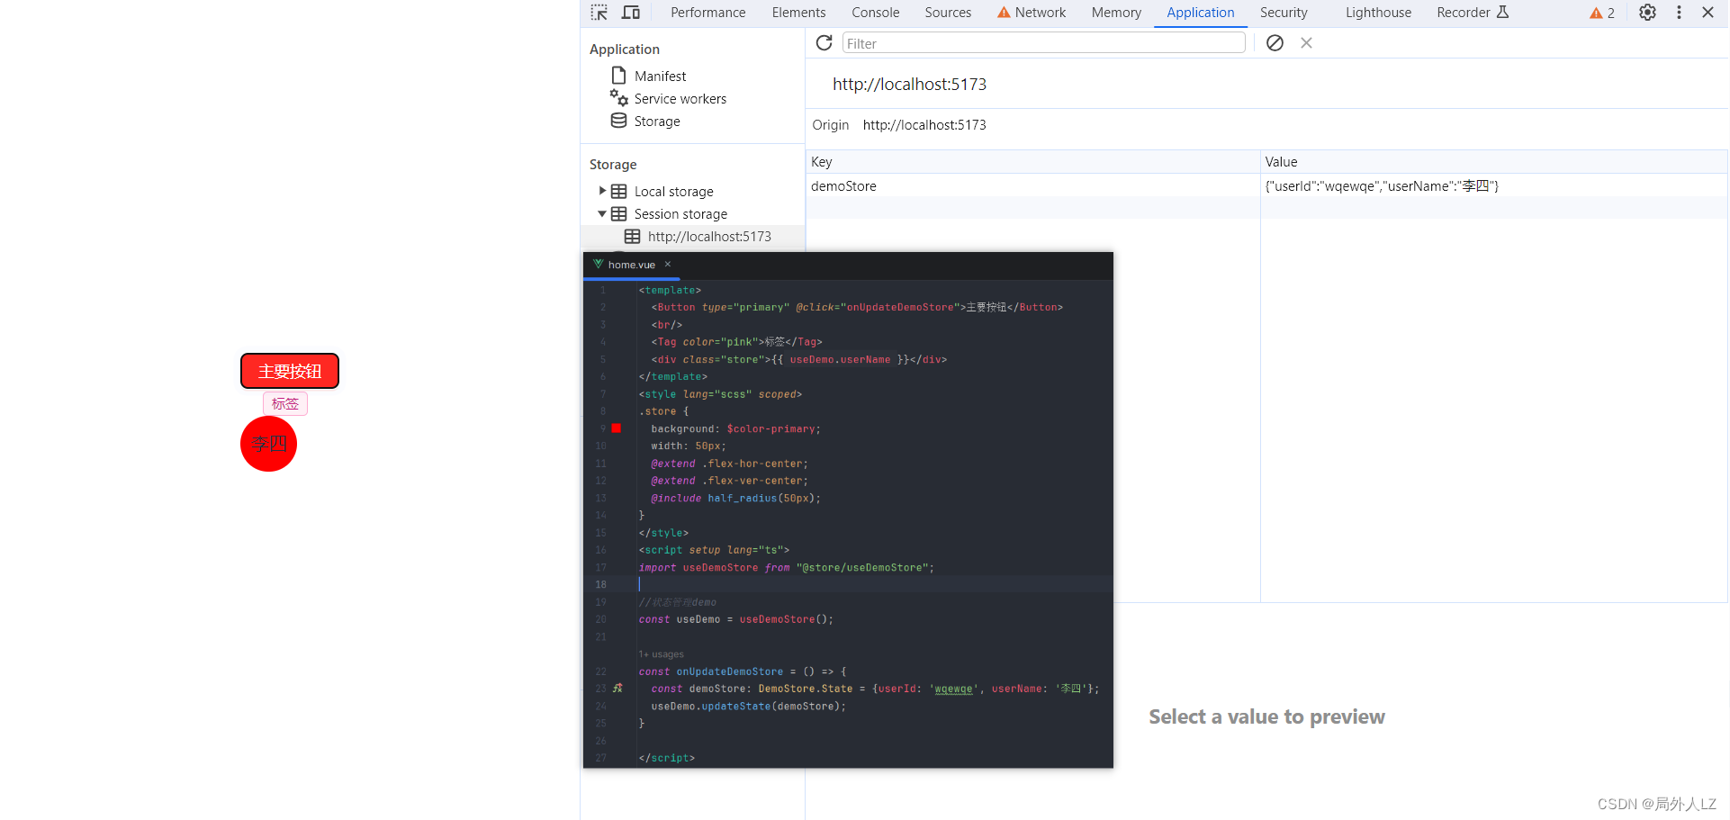Click the 'Select a value to preview' text
This screenshot has height=820, width=1730.
[1266, 716]
